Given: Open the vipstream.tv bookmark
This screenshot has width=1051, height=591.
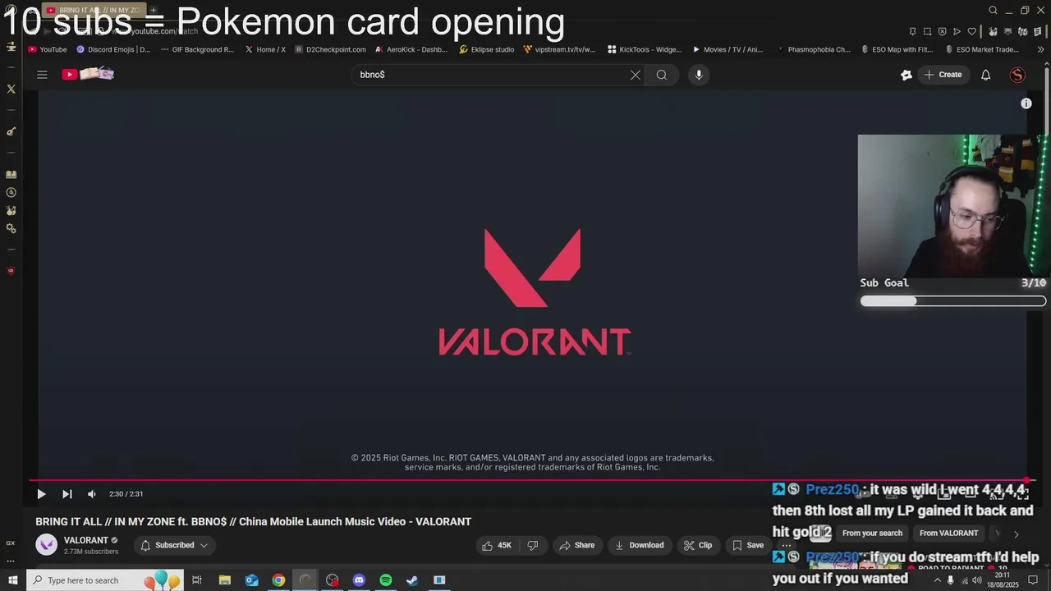Looking at the screenshot, I should point(559,49).
